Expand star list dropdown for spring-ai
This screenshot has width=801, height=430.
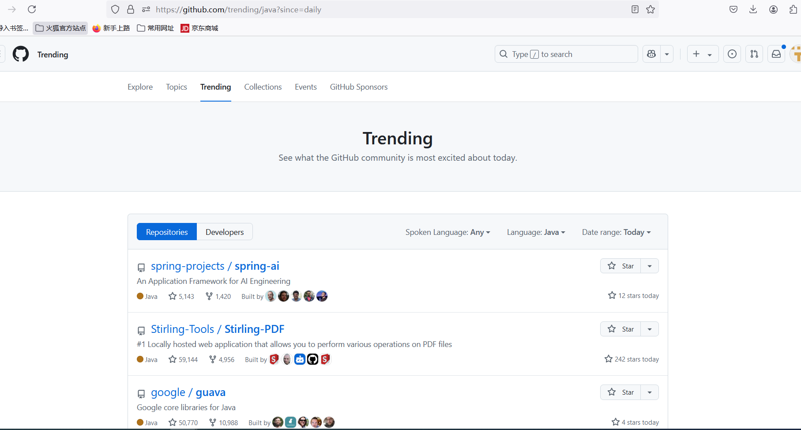pos(650,266)
